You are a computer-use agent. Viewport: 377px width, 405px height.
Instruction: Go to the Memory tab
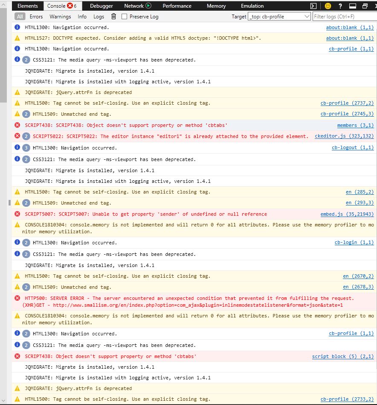[216, 6]
